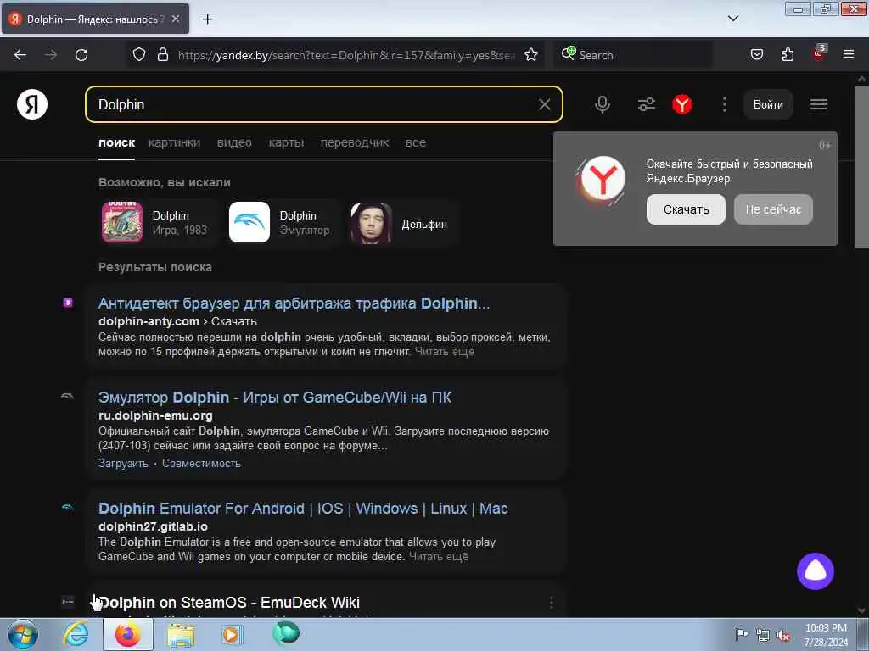Launch Internet Explorer from taskbar
869x651 pixels.
click(x=76, y=634)
